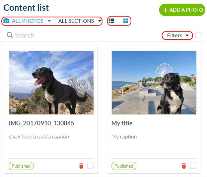Delete the IMG_20170910_130845 photo
Viewport: 207px width, 177px height.
click(x=81, y=166)
